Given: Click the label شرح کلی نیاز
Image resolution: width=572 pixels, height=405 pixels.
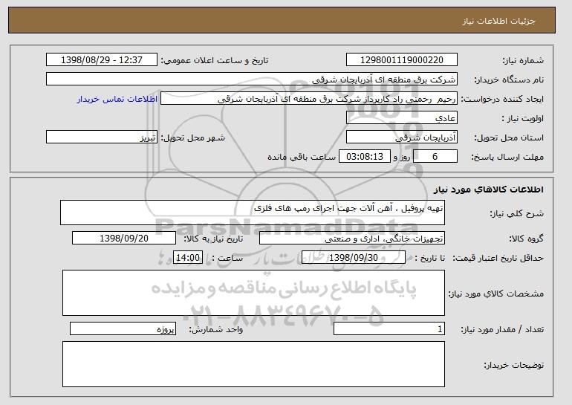Looking at the screenshot, I should tap(517, 213).
